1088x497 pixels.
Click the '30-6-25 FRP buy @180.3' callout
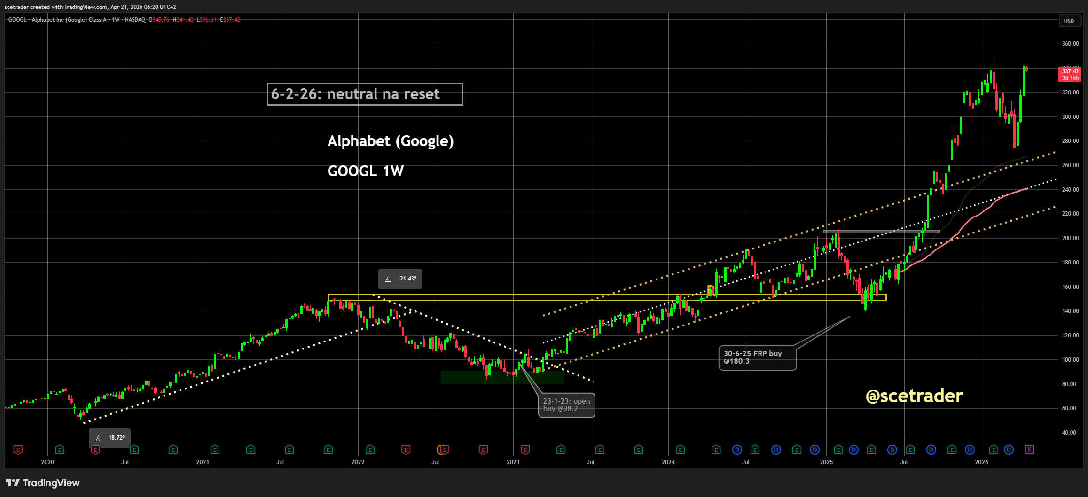coord(758,357)
